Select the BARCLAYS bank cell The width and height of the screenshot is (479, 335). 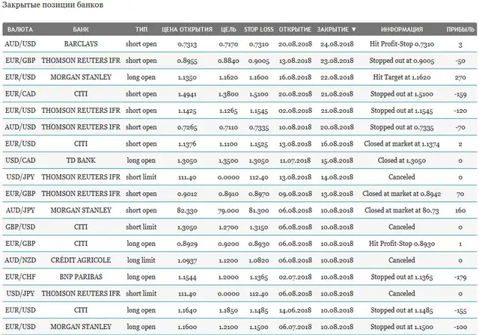click(x=81, y=44)
